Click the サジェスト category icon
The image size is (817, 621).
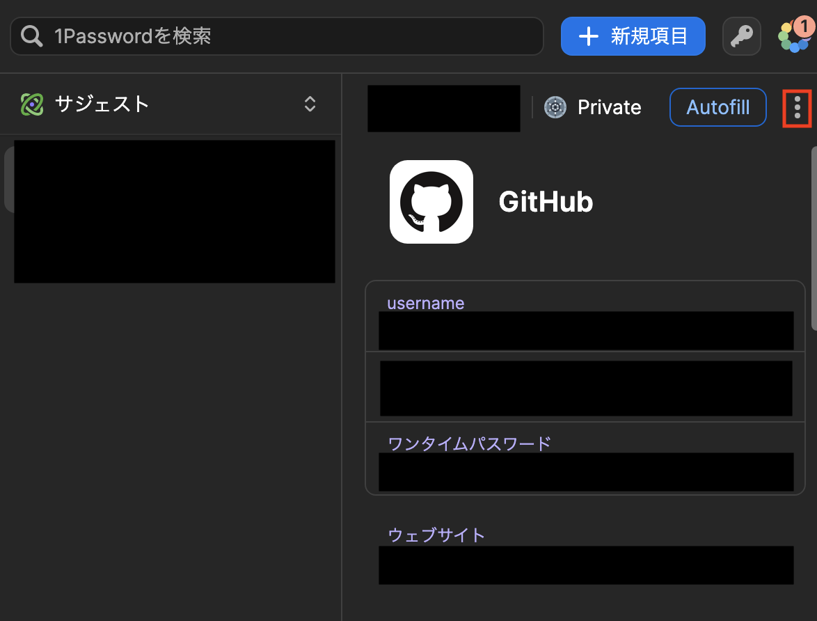tap(30, 104)
